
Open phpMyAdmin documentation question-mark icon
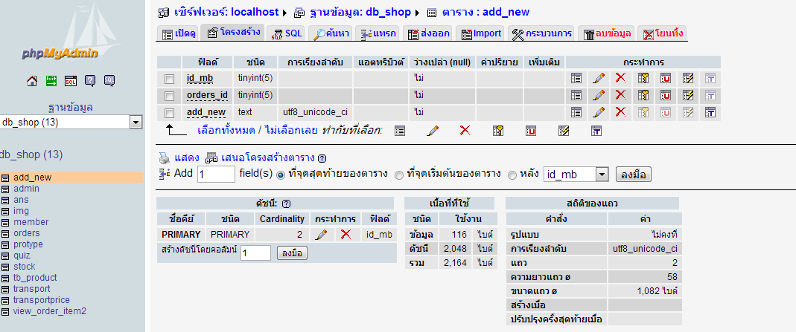90,80
